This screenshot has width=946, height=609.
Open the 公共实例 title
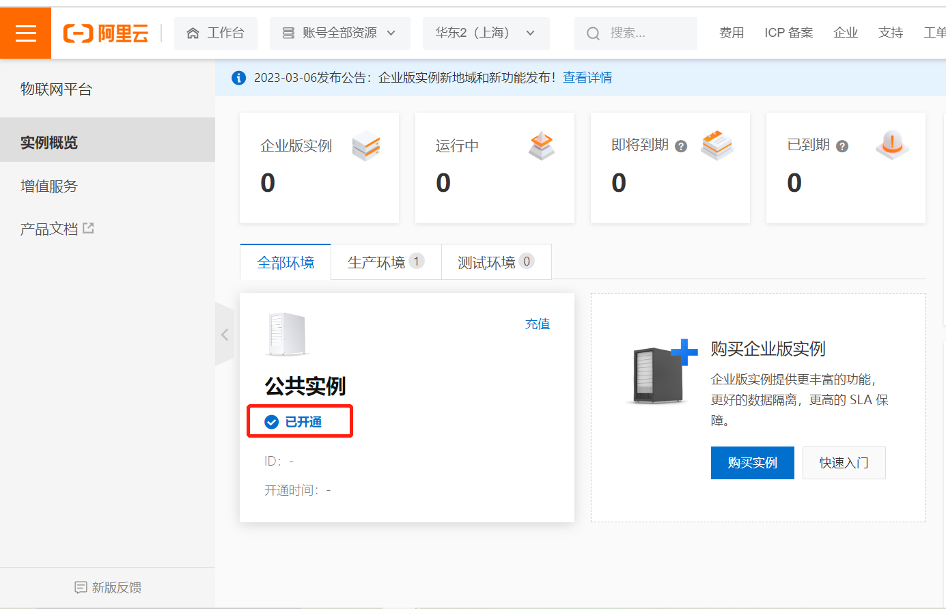(x=305, y=386)
